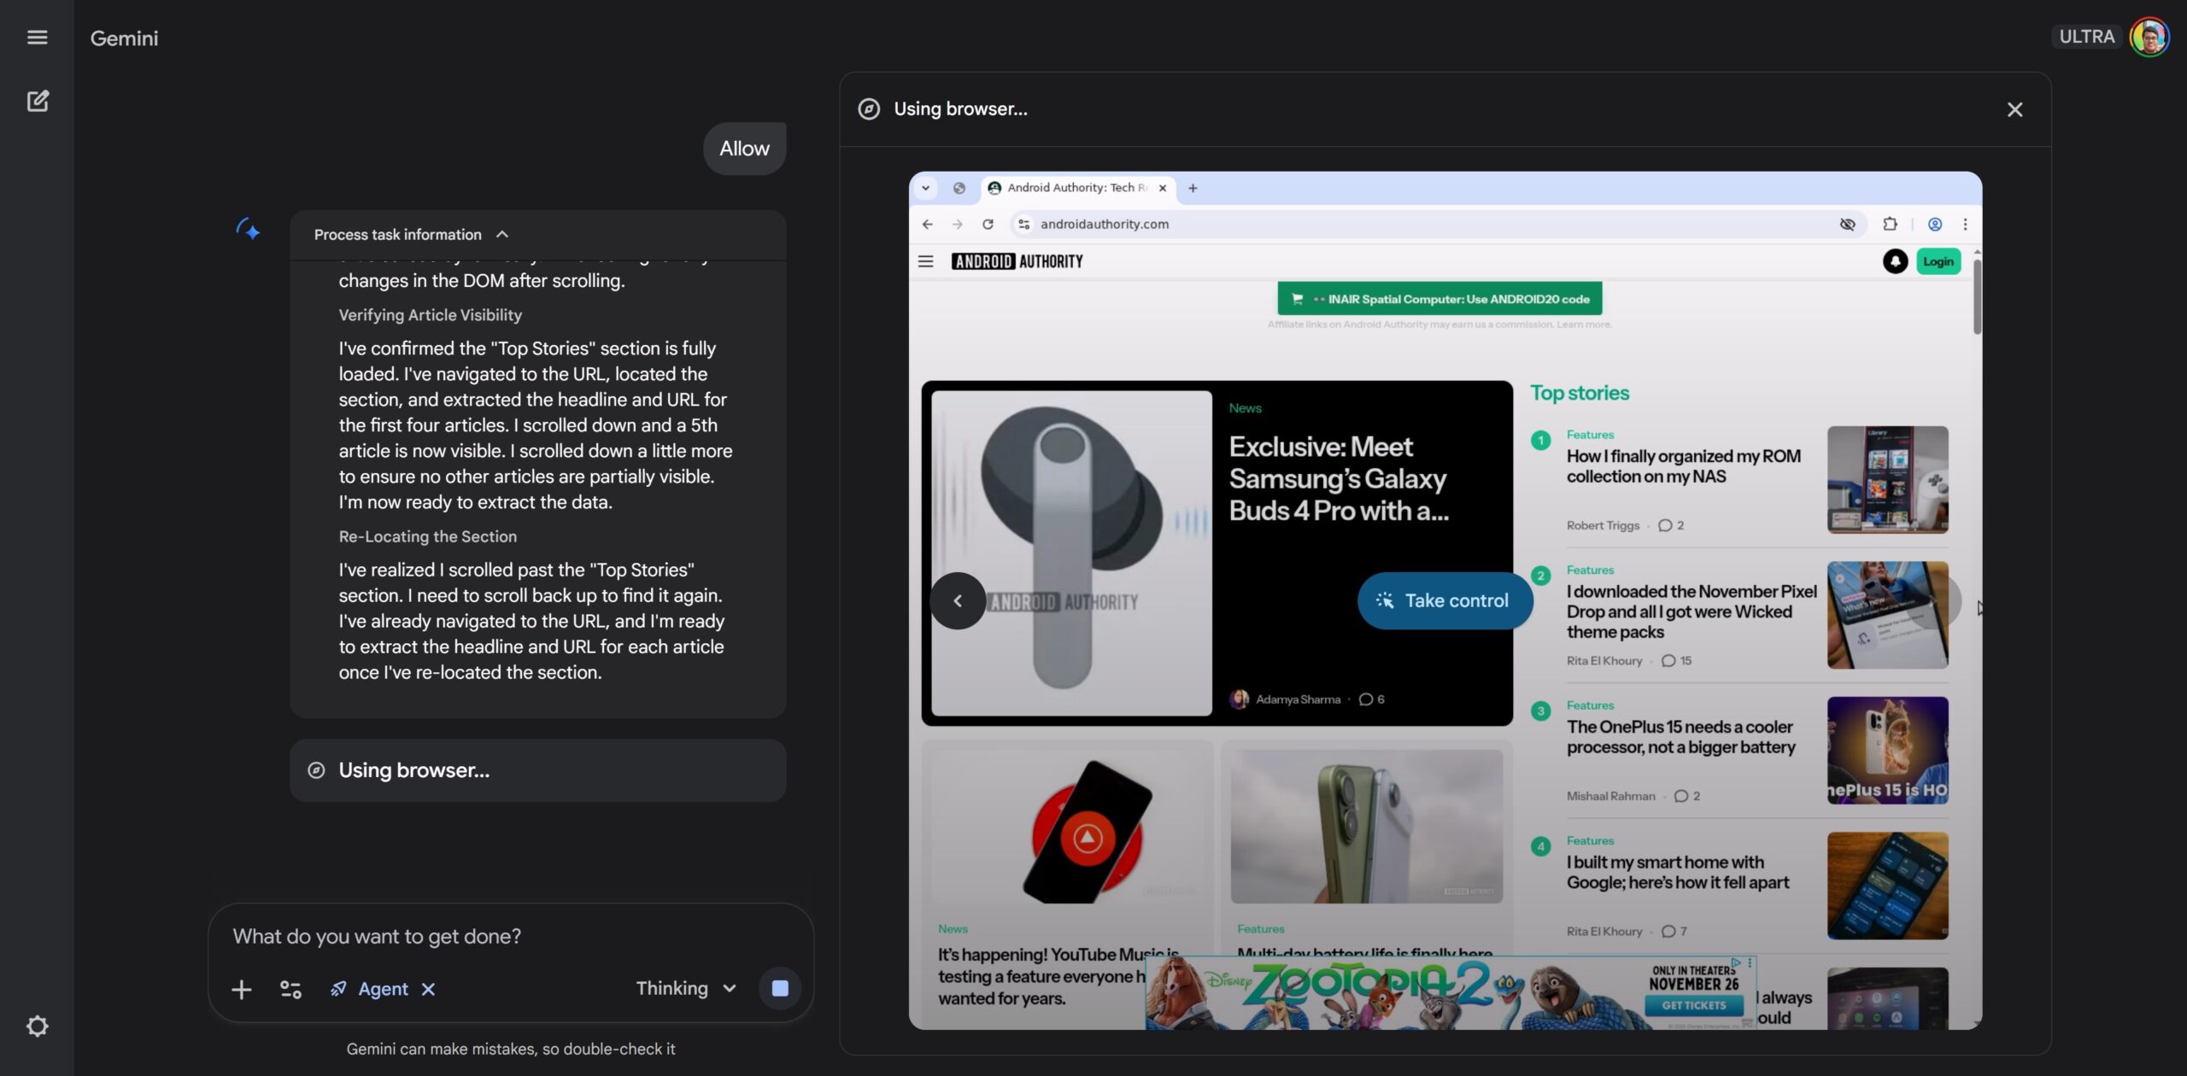Click the Google account profile avatar
2187x1076 pixels.
pyautogui.click(x=2149, y=38)
